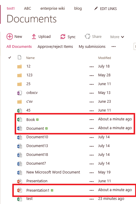Open the ellipsis menu for Document18
This screenshot has height=204, width=136.
(91, 155)
